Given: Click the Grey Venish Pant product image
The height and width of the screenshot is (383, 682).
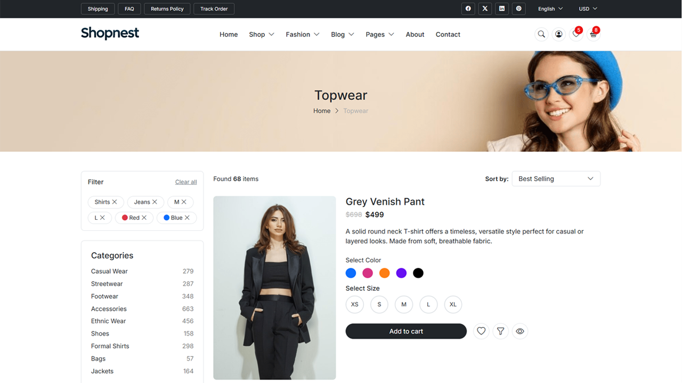Looking at the screenshot, I should [274, 288].
